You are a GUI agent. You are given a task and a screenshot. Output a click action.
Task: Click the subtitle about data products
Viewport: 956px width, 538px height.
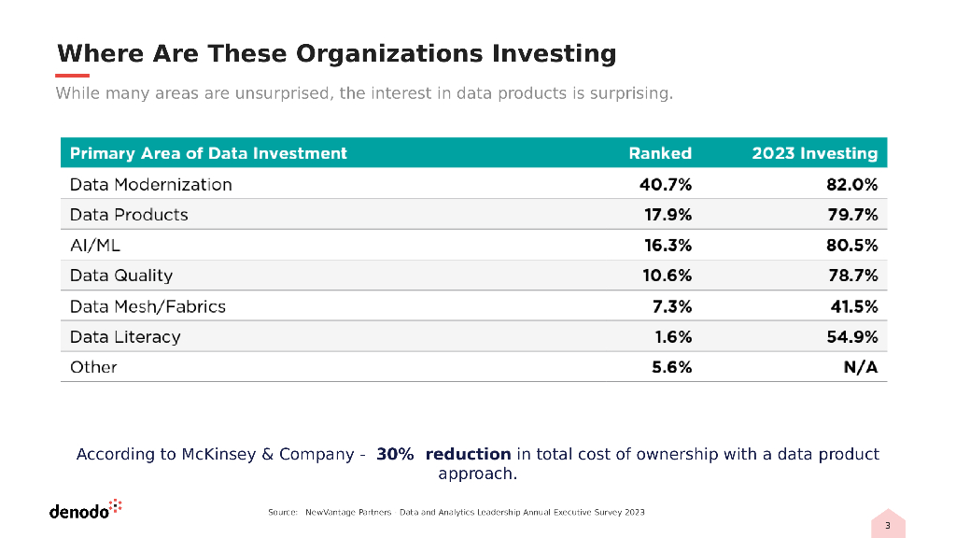[x=364, y=93]
